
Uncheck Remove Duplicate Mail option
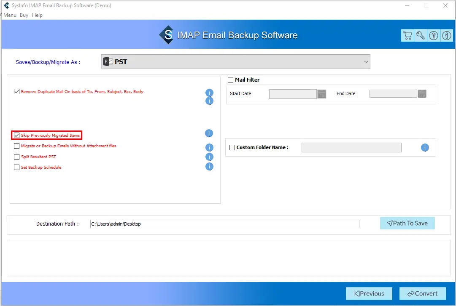coord(16,92)
